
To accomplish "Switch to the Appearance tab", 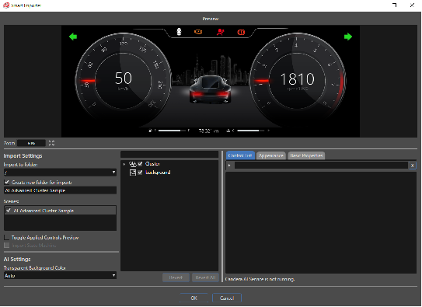I will pyautogui.click(x=271, y=155).
